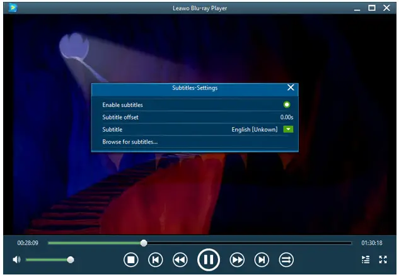Toggle the repeat/loop mode icon
Viewport: 399px width, 277px height.
click(286, 260)
